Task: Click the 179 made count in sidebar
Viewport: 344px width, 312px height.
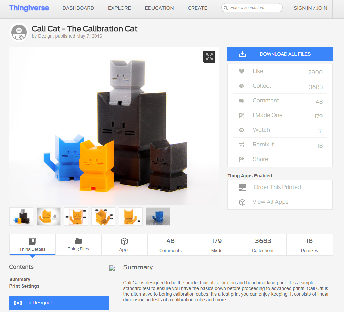Action: (x=318, y=116)
